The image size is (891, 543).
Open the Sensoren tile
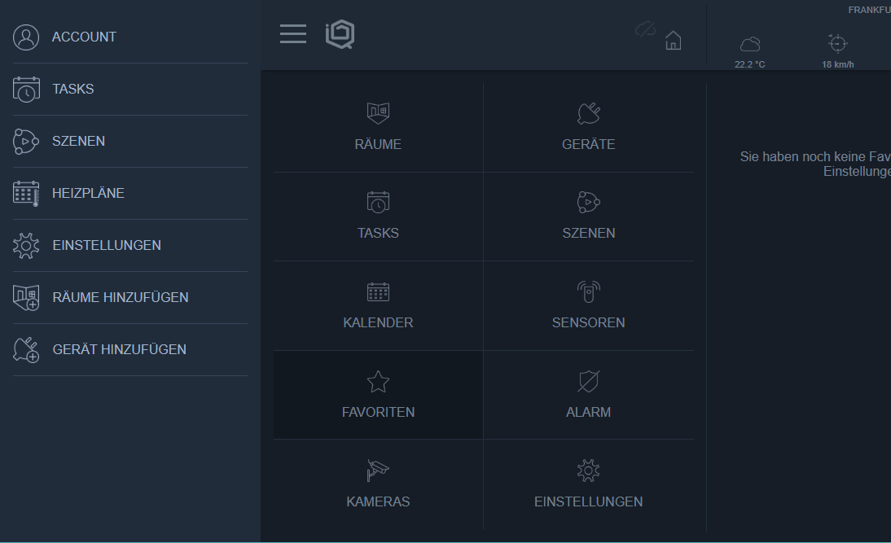pyautogui.click(x=588, y=306)
